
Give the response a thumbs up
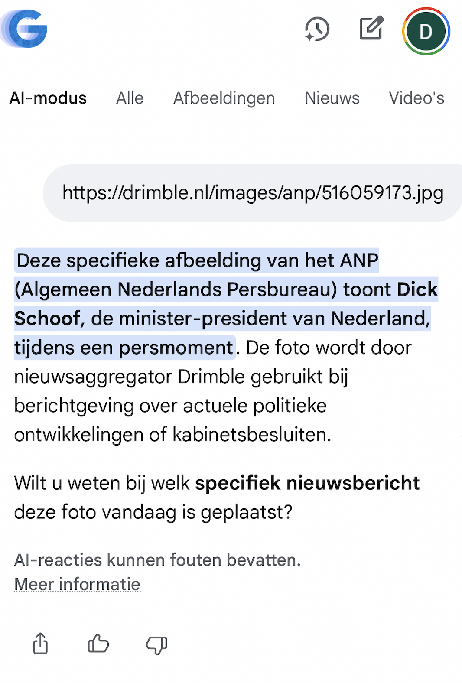pos(98,644)
